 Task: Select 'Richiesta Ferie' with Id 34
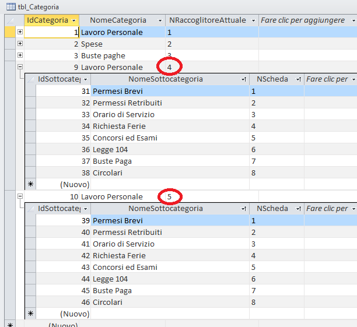click(170, 126)
